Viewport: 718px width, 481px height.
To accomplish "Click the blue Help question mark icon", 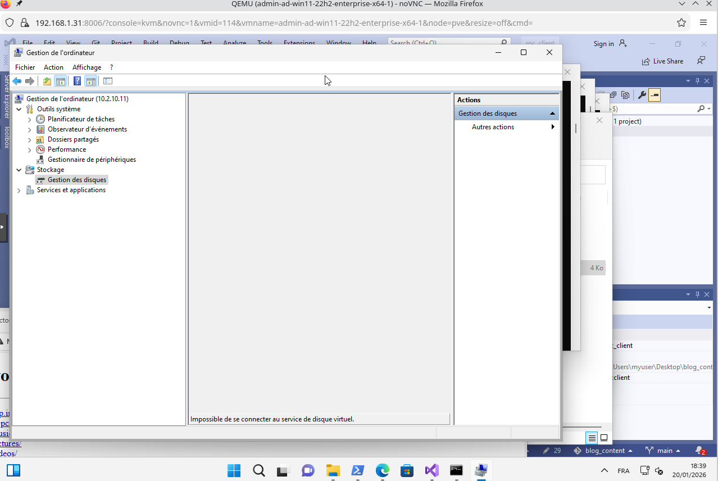I will click(78, 81).
